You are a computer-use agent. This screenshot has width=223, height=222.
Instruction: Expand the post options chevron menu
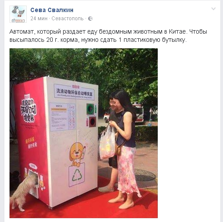[x=213, y=9]
